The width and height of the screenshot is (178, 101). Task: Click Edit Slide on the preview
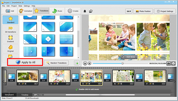point(129,57)
